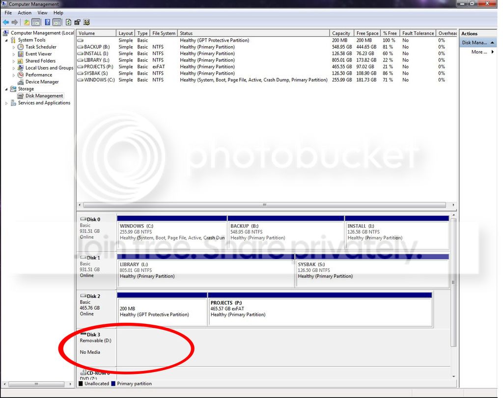Image resolution: width=503 pixels, height=398 pixels.
Task: Click the Show/Hide Action Pane icon
Action: coord(57,22)
